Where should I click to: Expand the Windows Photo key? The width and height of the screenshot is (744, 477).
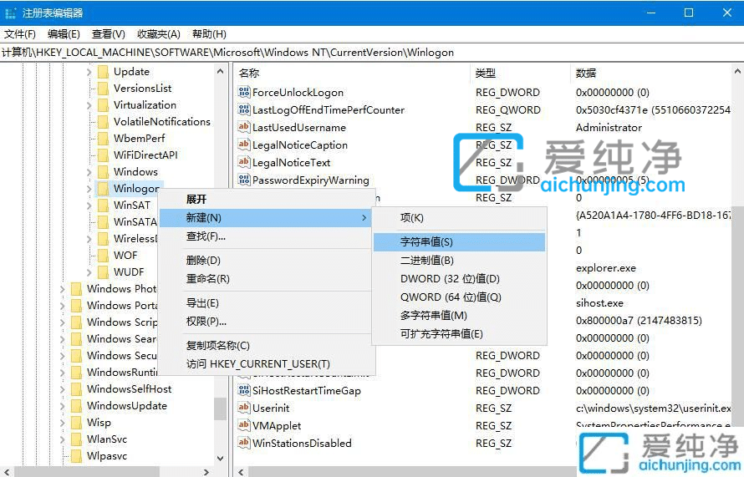[x=63, y=289]
